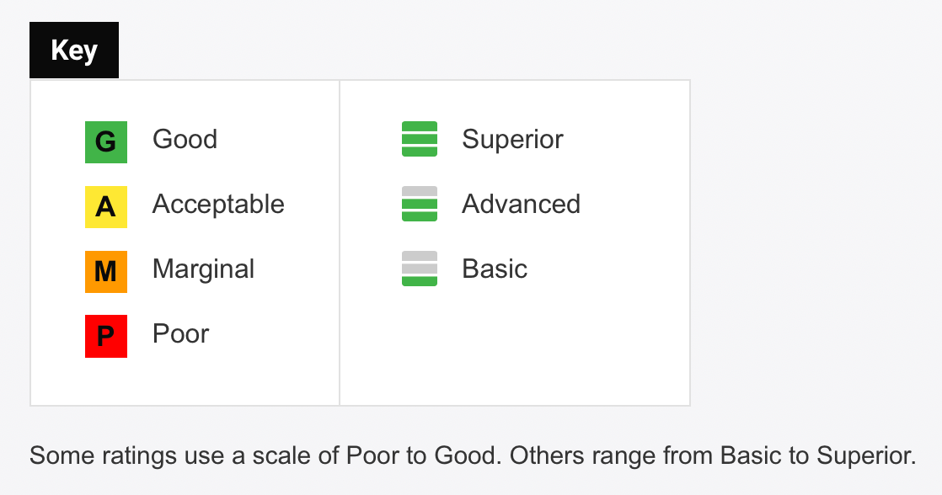This screenshot has width=942, height=495.
Task: Click the one-green-bar Basic icon
Action: (x=420, y=269)
